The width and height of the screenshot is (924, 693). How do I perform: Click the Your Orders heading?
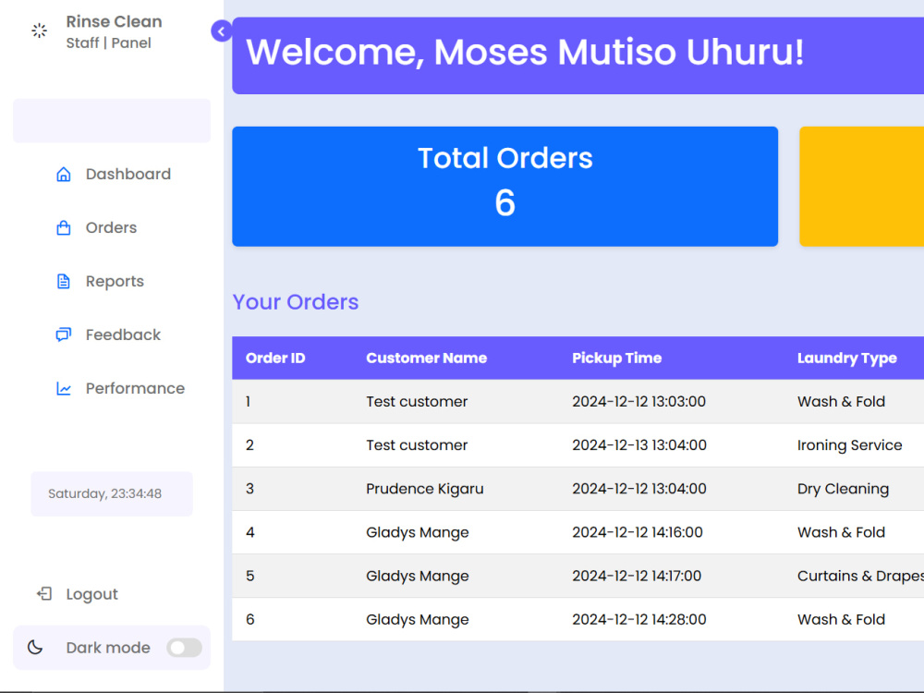pyautogui.click(x=296, y=302)
